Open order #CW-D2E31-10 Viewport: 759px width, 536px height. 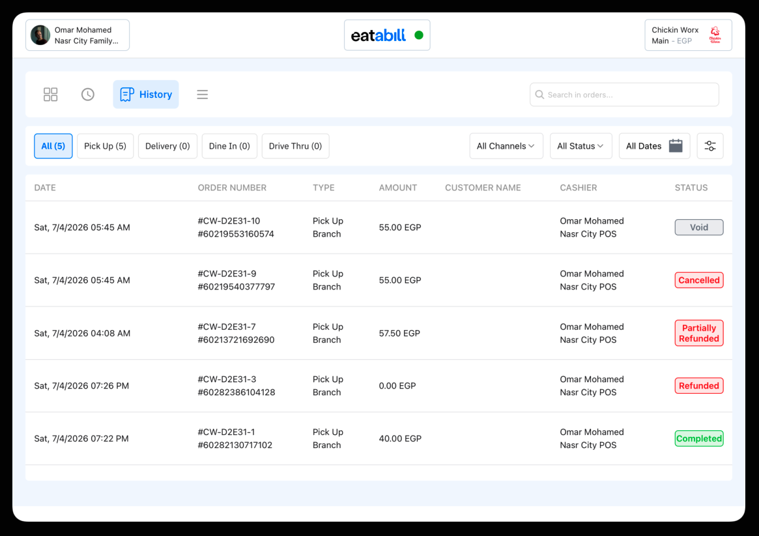coord(379,228)
